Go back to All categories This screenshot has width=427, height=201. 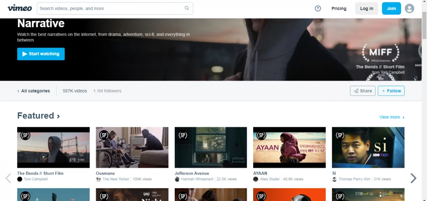[x=33, y=91]
